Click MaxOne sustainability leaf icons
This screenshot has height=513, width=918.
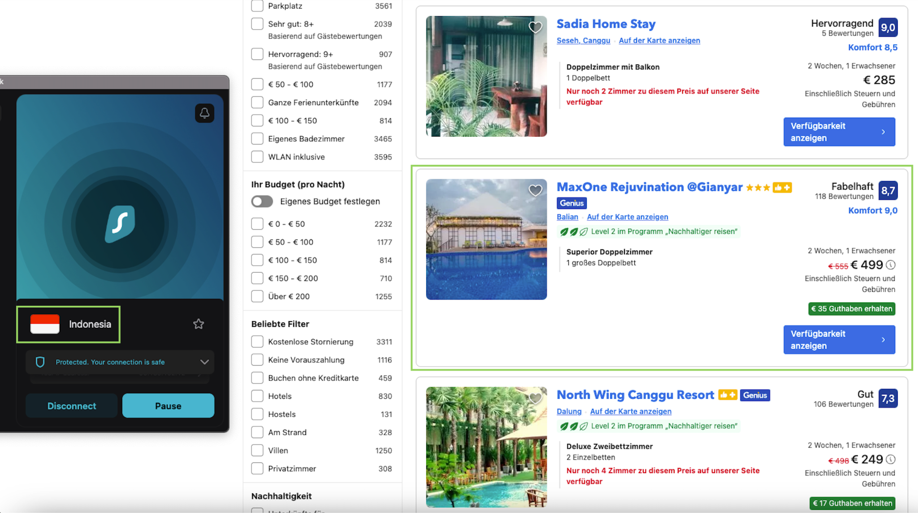(574, 232)
